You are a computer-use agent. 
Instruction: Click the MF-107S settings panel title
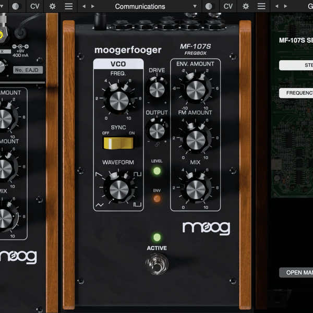pyautogui.click(x=296, y=40)
